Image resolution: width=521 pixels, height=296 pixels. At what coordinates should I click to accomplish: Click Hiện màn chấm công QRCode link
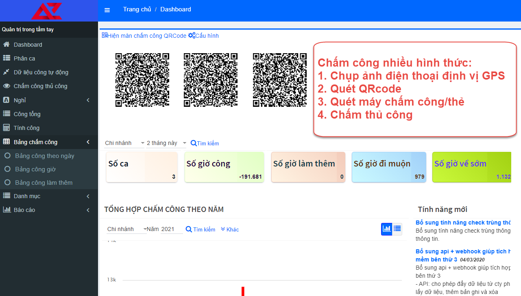pos(147,36)
